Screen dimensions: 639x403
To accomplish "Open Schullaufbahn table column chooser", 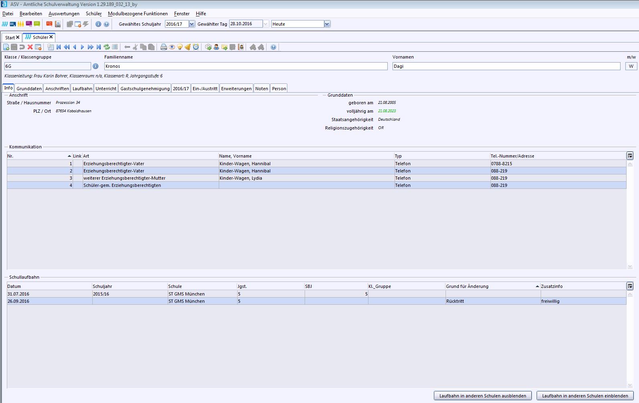I will (630, 286).
